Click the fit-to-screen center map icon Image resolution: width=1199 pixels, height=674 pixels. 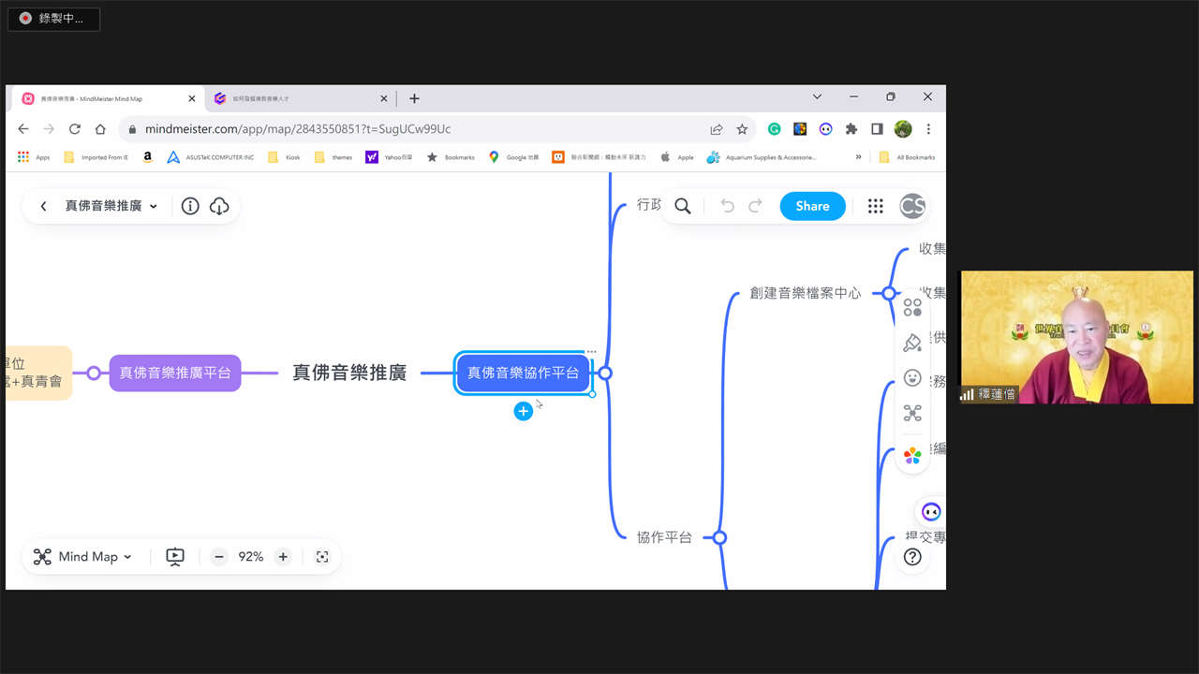tap(322, 557)
